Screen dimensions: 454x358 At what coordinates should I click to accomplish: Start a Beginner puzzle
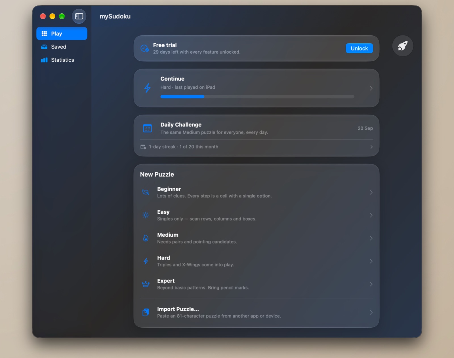tap(257, 192)
